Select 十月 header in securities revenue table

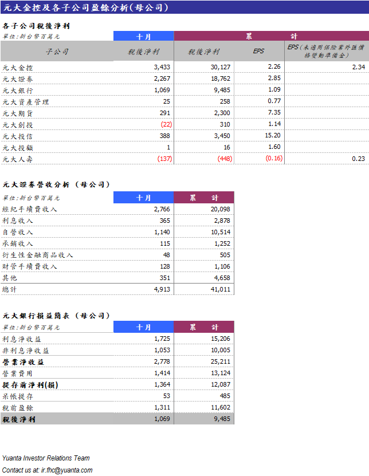(x=143, y=198)
